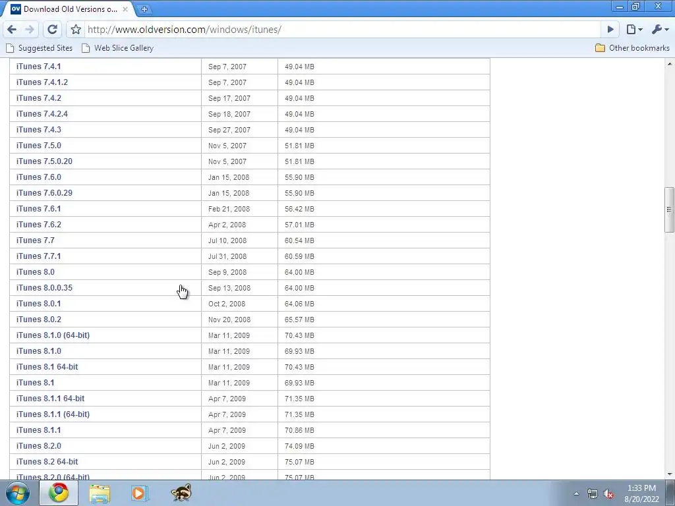Go back using the browser back arrow
Screen dimensions: 675x506
click(12, 29)
